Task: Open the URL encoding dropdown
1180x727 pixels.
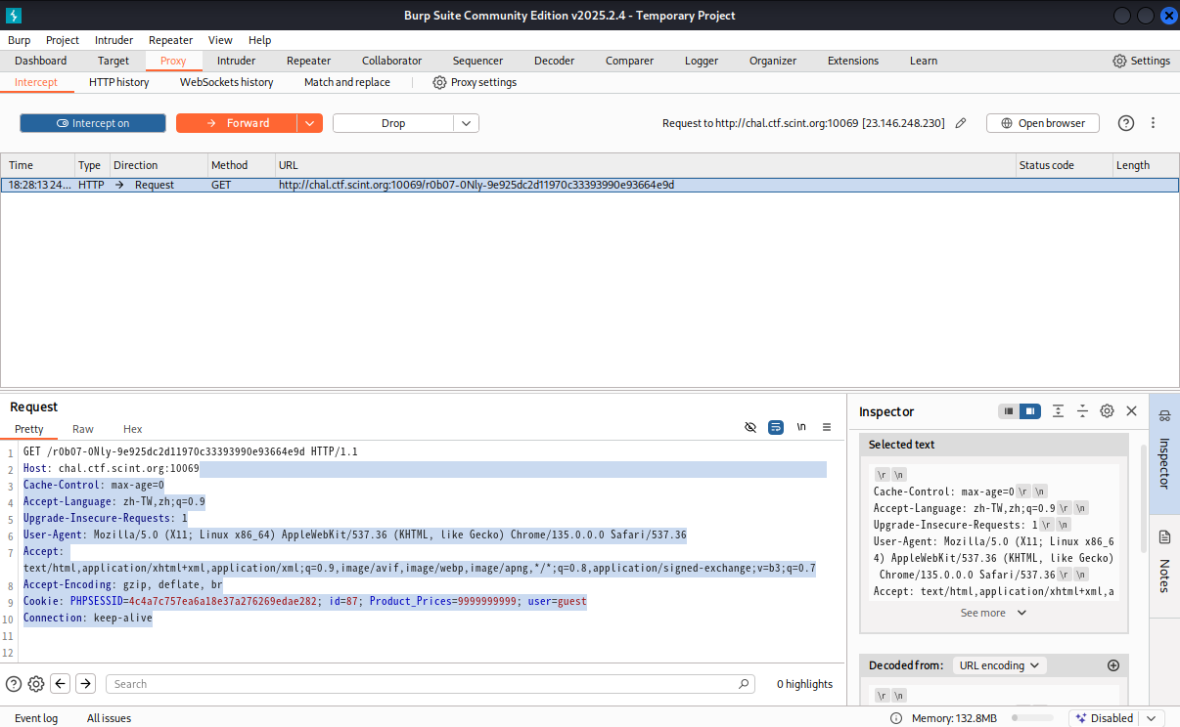Action: 998,665
